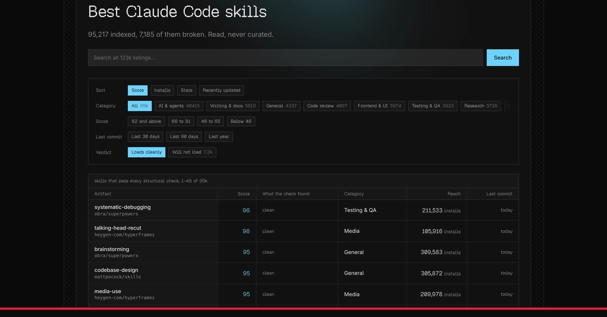
Task: Click the Artifact column header
Action: pyautogui.click(x=103, y=194)
